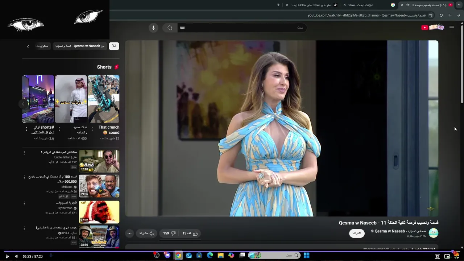Open the tab search dropdown chevron
Screen dimensions: 464x261
coord(459,5)
